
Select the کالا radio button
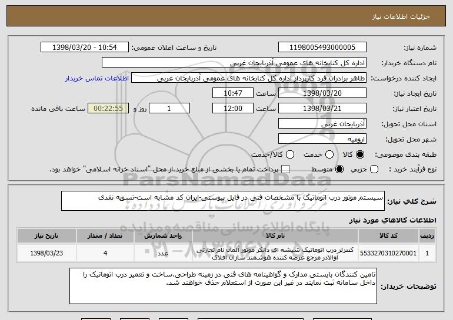(361, 154)
